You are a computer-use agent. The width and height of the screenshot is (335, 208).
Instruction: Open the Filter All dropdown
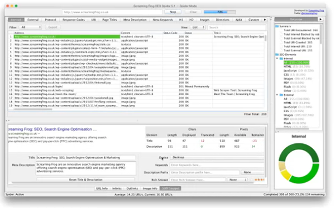[x=30, y=27]
